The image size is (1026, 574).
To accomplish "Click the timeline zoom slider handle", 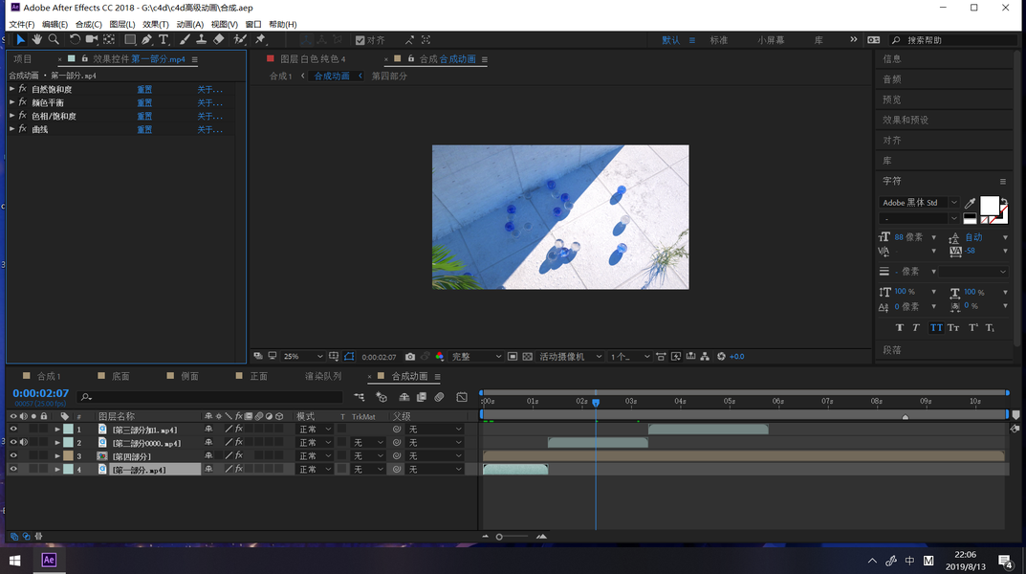I will (x=499, y=537).
